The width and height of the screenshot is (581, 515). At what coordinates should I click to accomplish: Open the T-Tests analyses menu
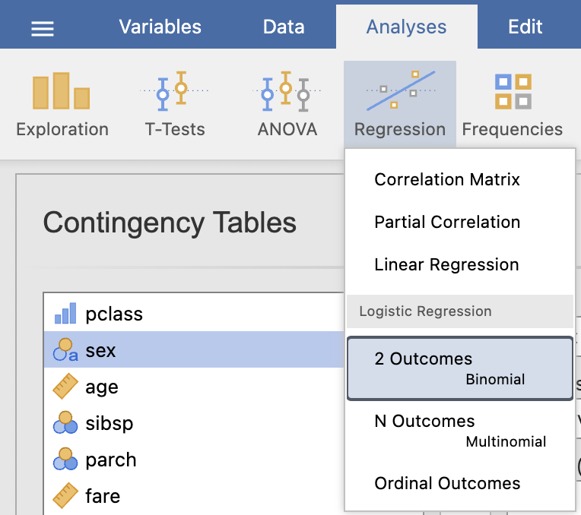click(x=174, y=105)
